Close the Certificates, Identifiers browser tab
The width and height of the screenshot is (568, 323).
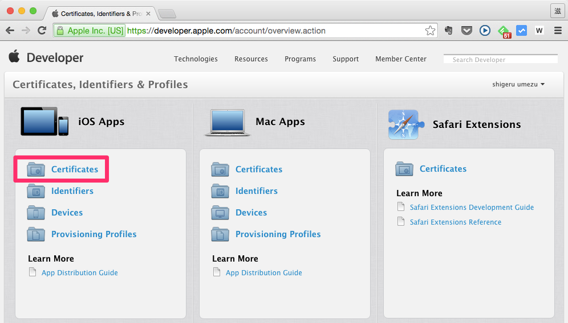(x=148, y=14)
